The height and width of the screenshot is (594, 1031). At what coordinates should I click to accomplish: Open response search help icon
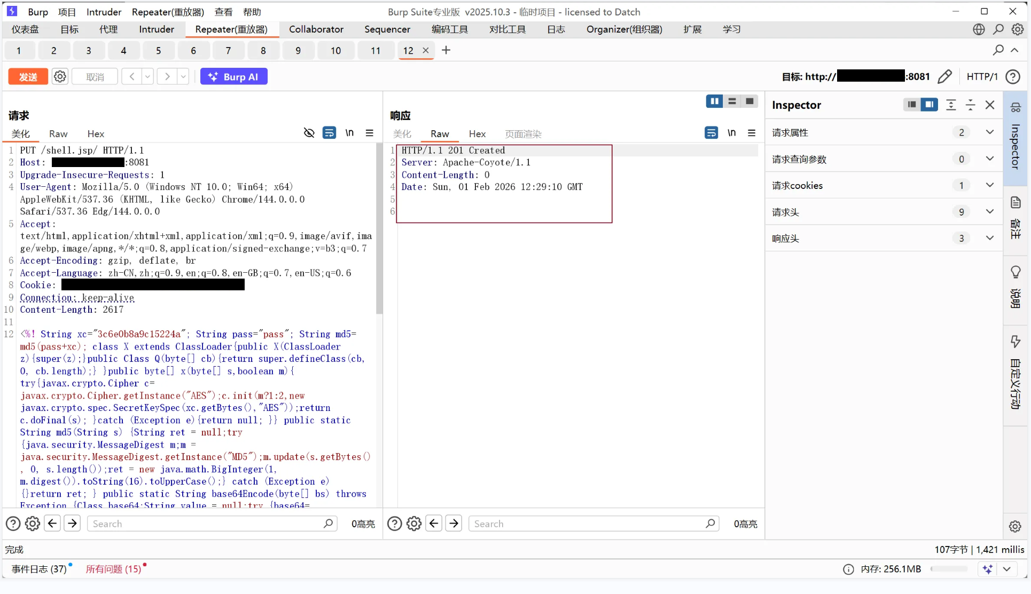click(395, 524)
